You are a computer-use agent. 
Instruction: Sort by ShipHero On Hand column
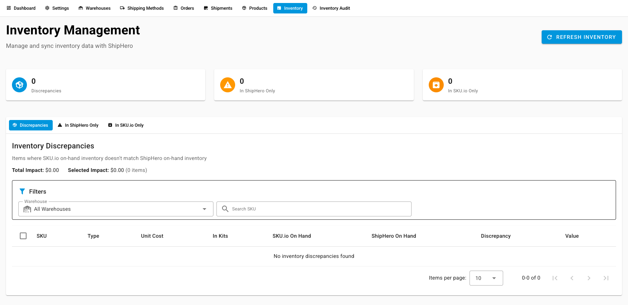click(394, 236)
